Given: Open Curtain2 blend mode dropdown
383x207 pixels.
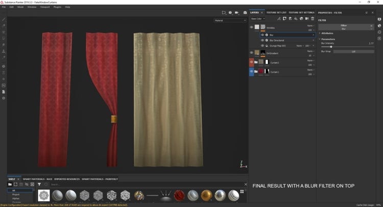Looking at the screenshot, I should 310,61.
